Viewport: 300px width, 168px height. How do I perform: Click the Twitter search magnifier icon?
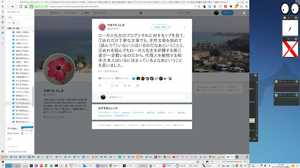coord(208,13)
